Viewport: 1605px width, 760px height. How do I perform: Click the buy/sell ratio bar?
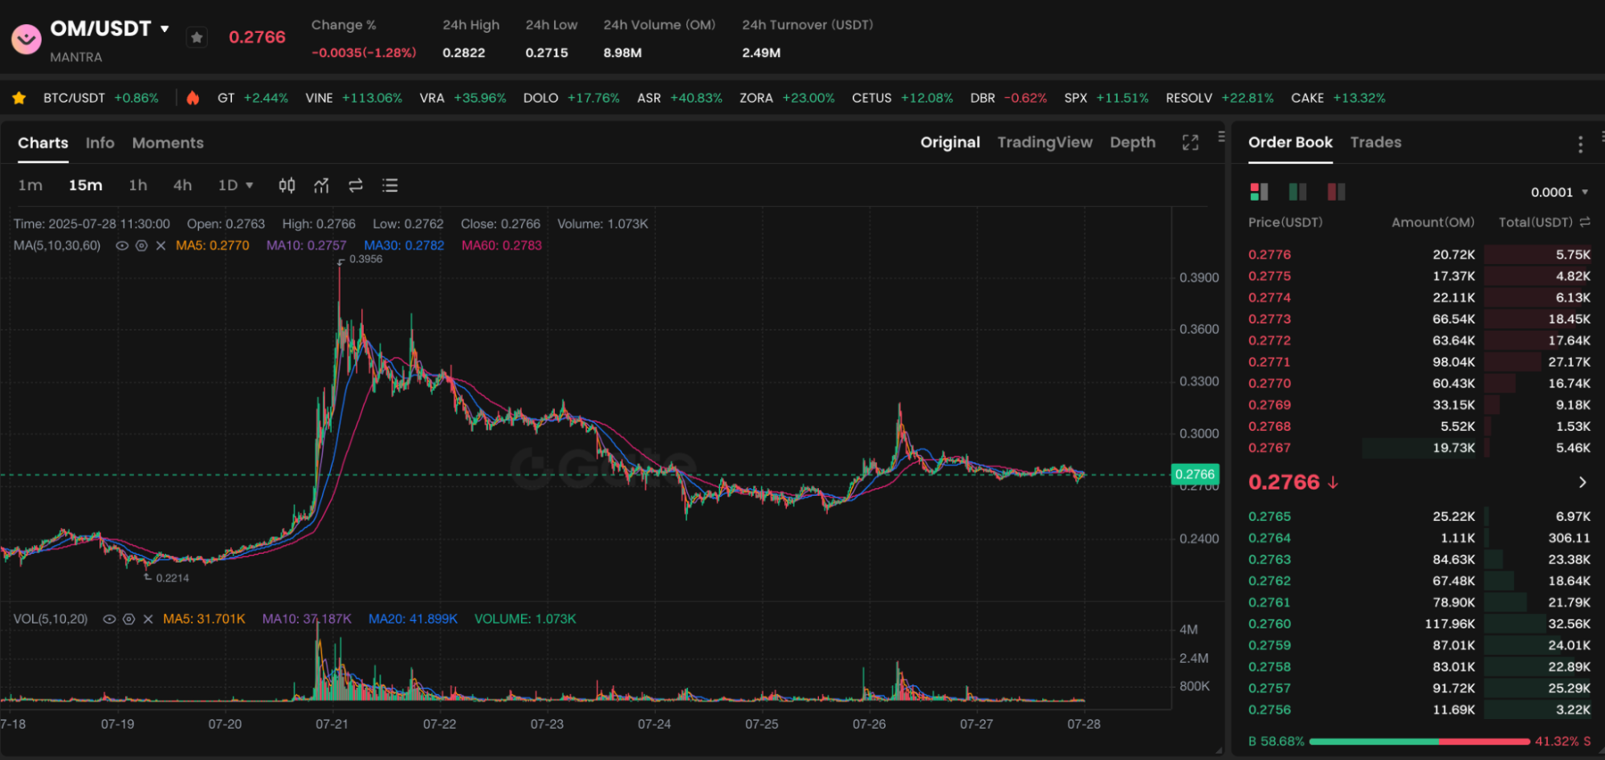tap(1419, 742)
